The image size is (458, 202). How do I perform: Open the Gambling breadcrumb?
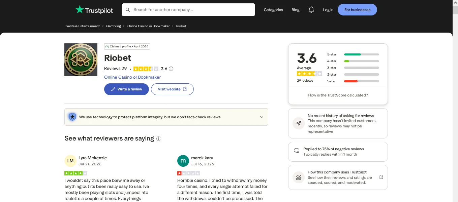click(114, 26)
